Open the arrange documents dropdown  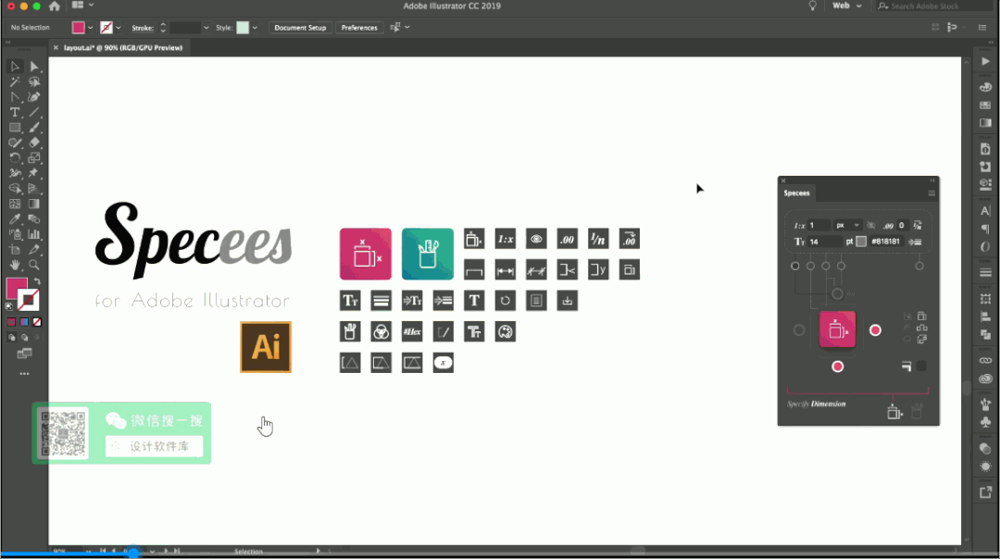coord(83,6)
